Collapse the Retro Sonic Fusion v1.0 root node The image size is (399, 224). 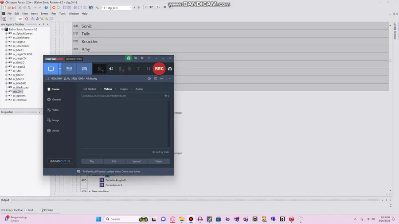(2, 30)
